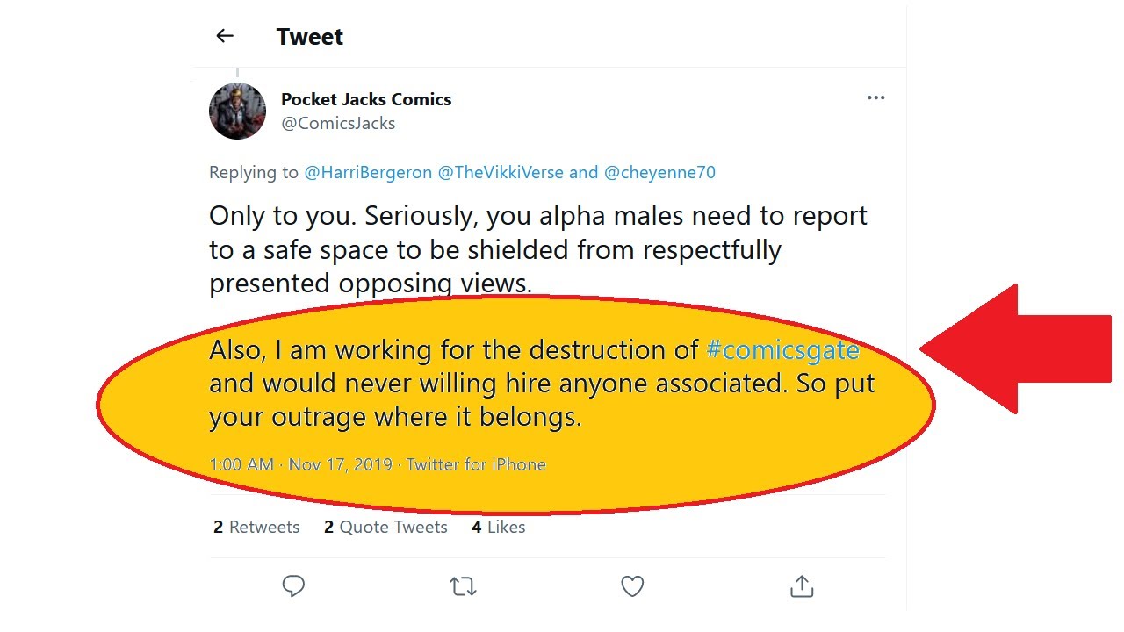The width and height of the screenshot is (1124, 632).
Task: Click the Twitter for iPhone source label
Action: click(476, 464)
